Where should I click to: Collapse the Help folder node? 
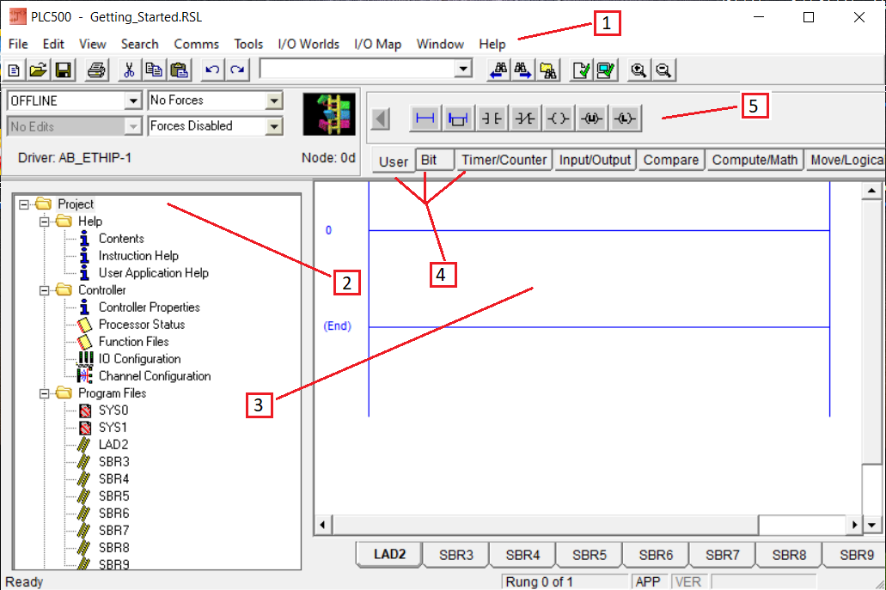click(44, 222)
